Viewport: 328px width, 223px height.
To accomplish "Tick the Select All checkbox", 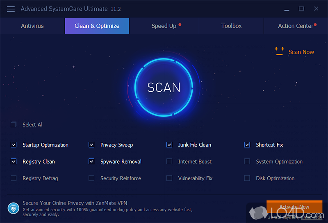I will tap(14, 125).
